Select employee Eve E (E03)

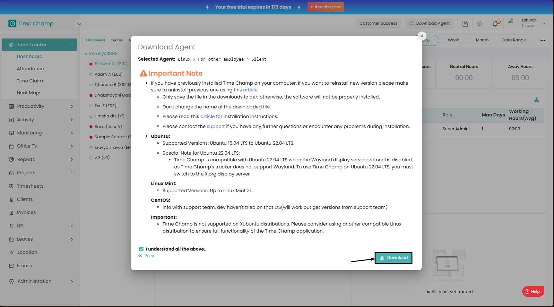105,106
